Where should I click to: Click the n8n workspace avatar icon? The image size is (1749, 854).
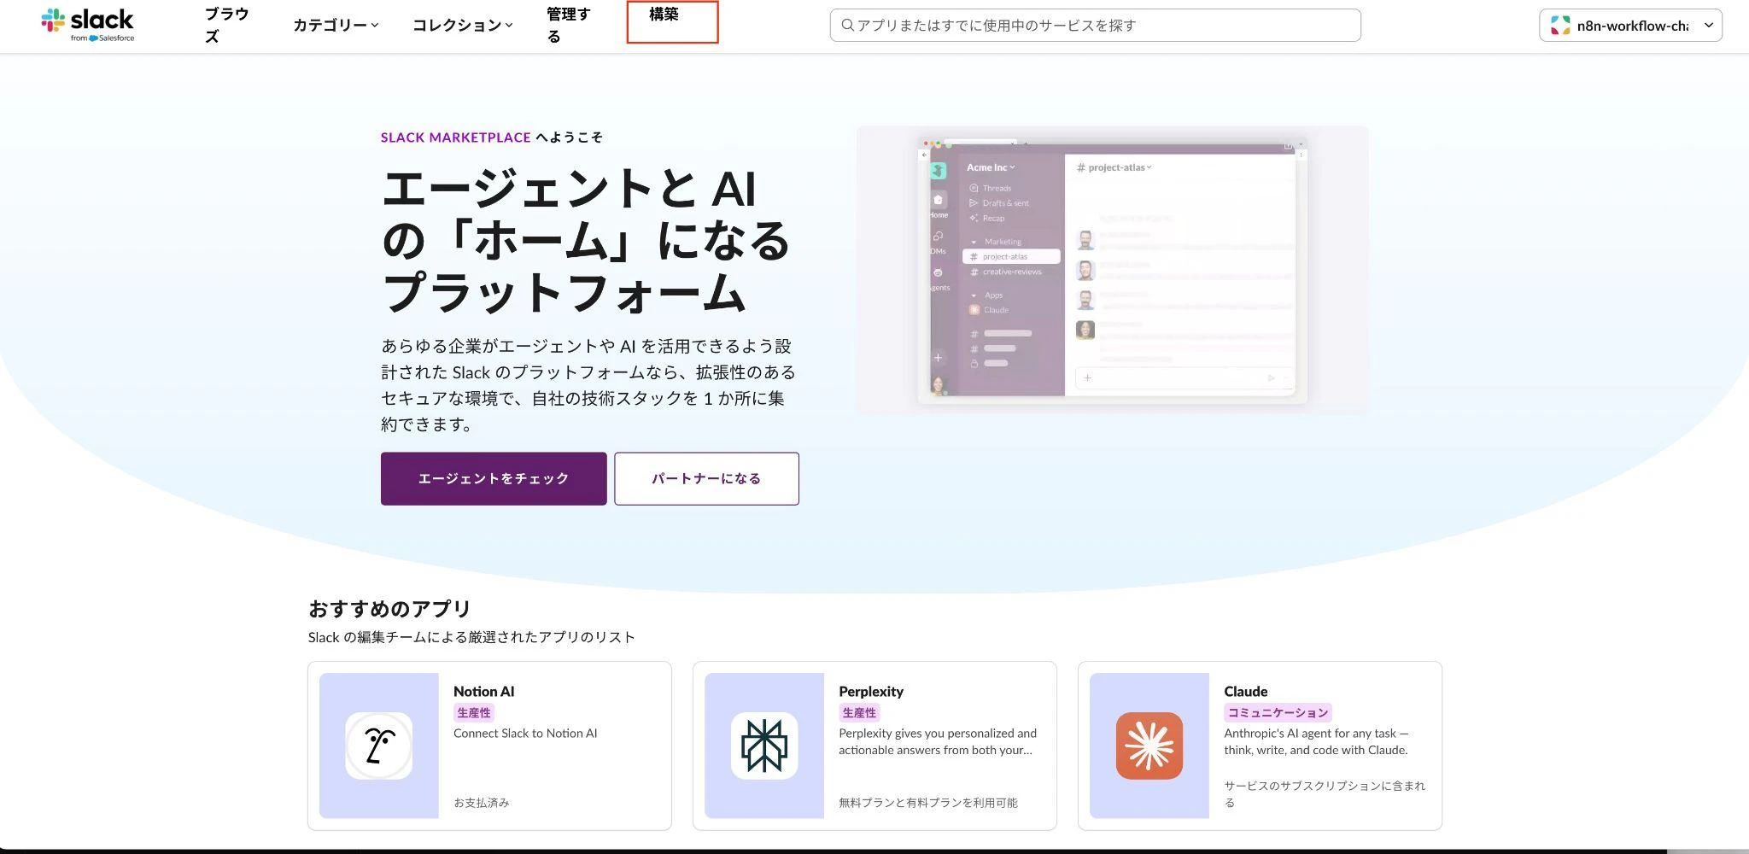[x=1560, y=26]
